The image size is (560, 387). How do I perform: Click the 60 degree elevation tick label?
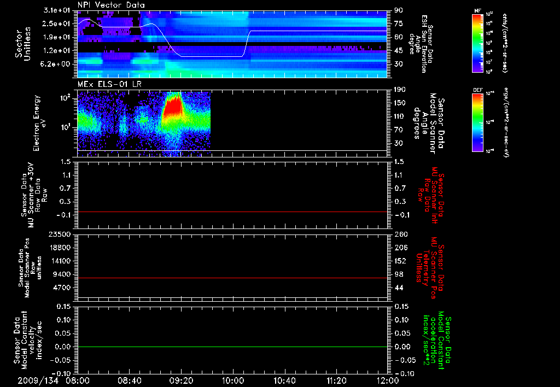[x=398, y=37]
